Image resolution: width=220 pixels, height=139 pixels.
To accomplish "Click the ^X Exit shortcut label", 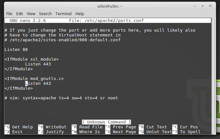I will pos(14,132).
